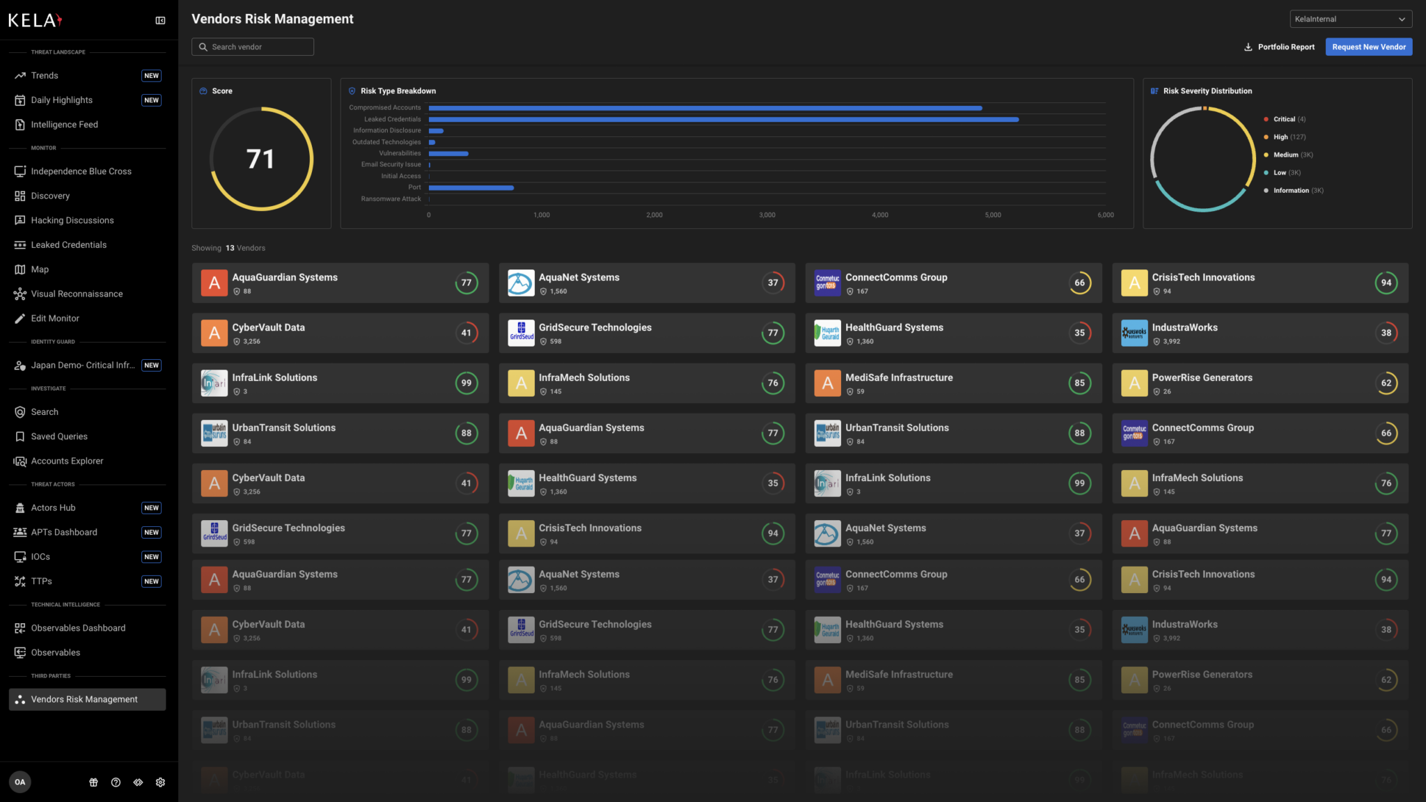Switch to the APTs Dashboard section
This screenshot has height=802, width=1426.
click(x=63, y=532)
